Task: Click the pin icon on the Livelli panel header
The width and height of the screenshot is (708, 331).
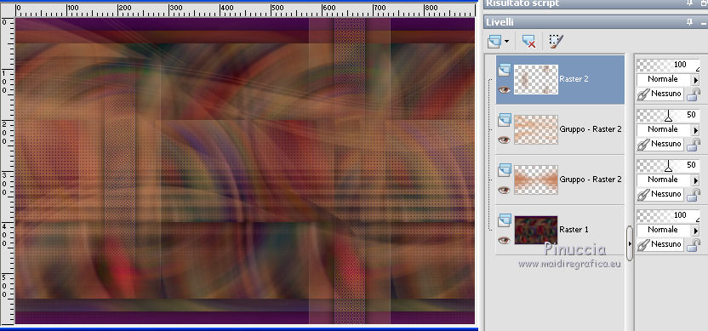Action: [x=689, y=22]
